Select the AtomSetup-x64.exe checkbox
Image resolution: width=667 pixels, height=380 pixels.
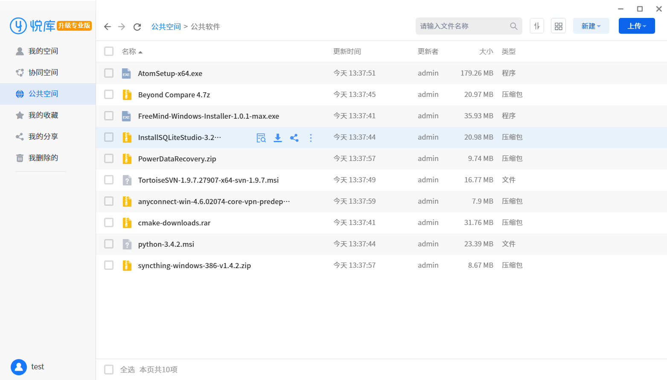click(109, 73)
